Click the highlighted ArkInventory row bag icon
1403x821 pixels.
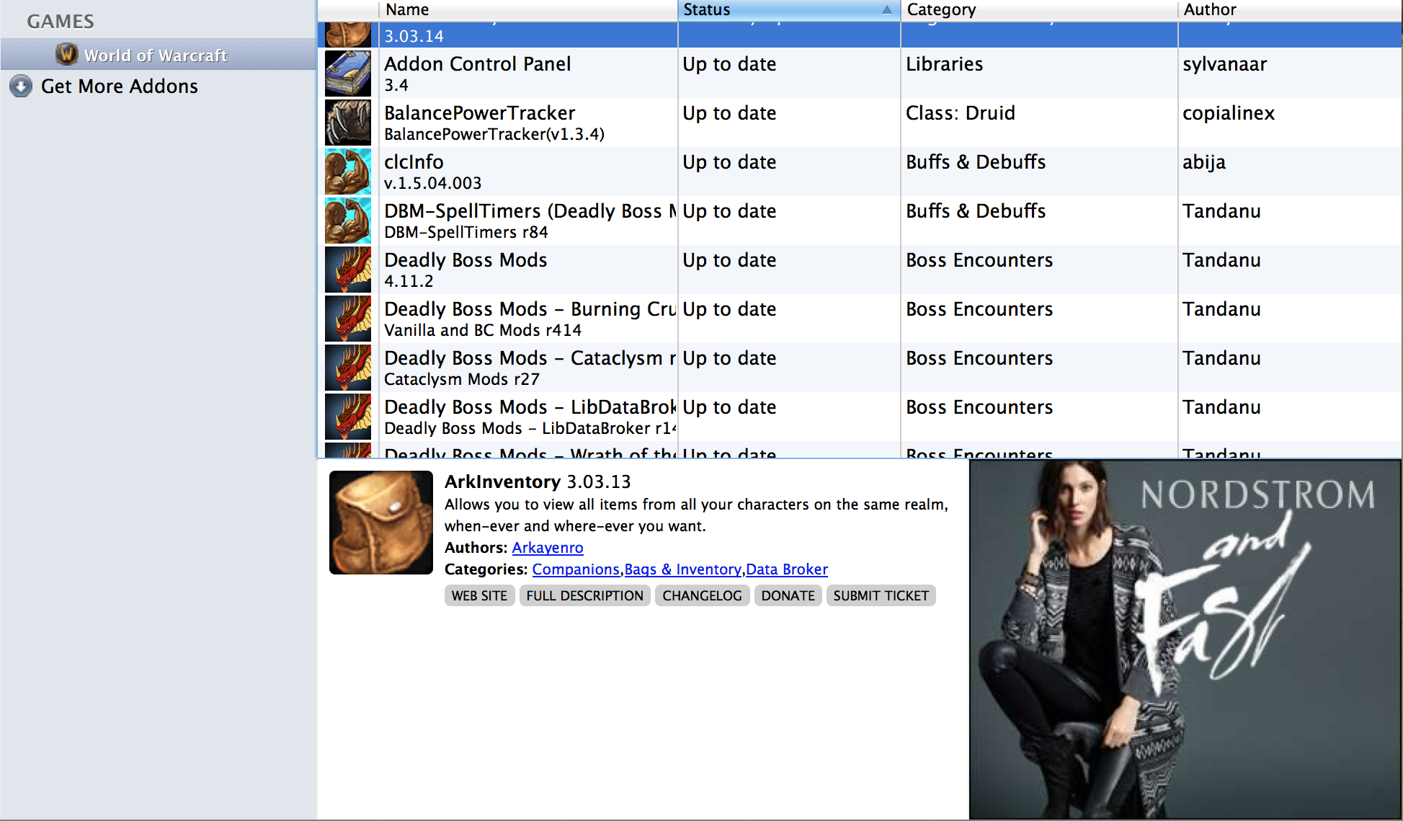(348, 35)
